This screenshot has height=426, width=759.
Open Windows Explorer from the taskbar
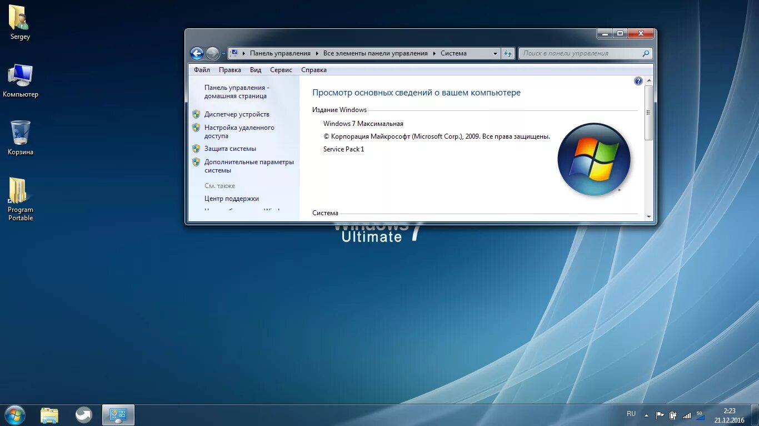coord(49,415)
